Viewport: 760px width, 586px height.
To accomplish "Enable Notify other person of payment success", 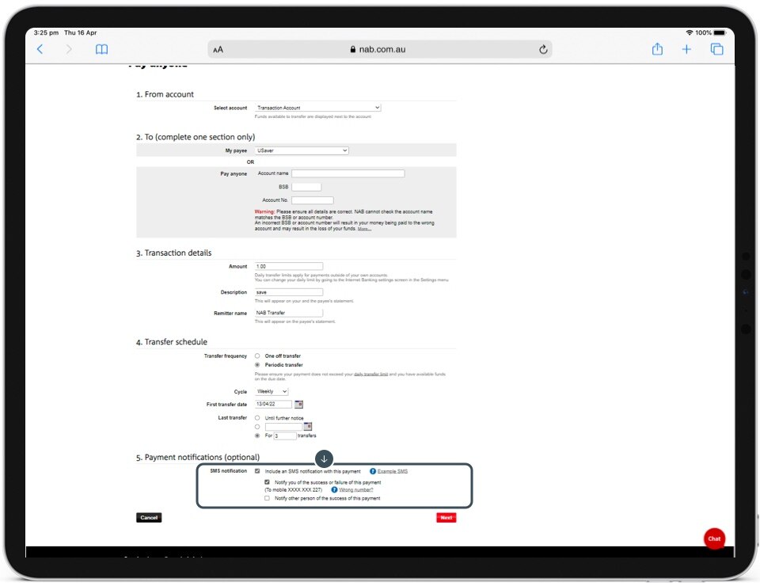I will coord(268,498).
